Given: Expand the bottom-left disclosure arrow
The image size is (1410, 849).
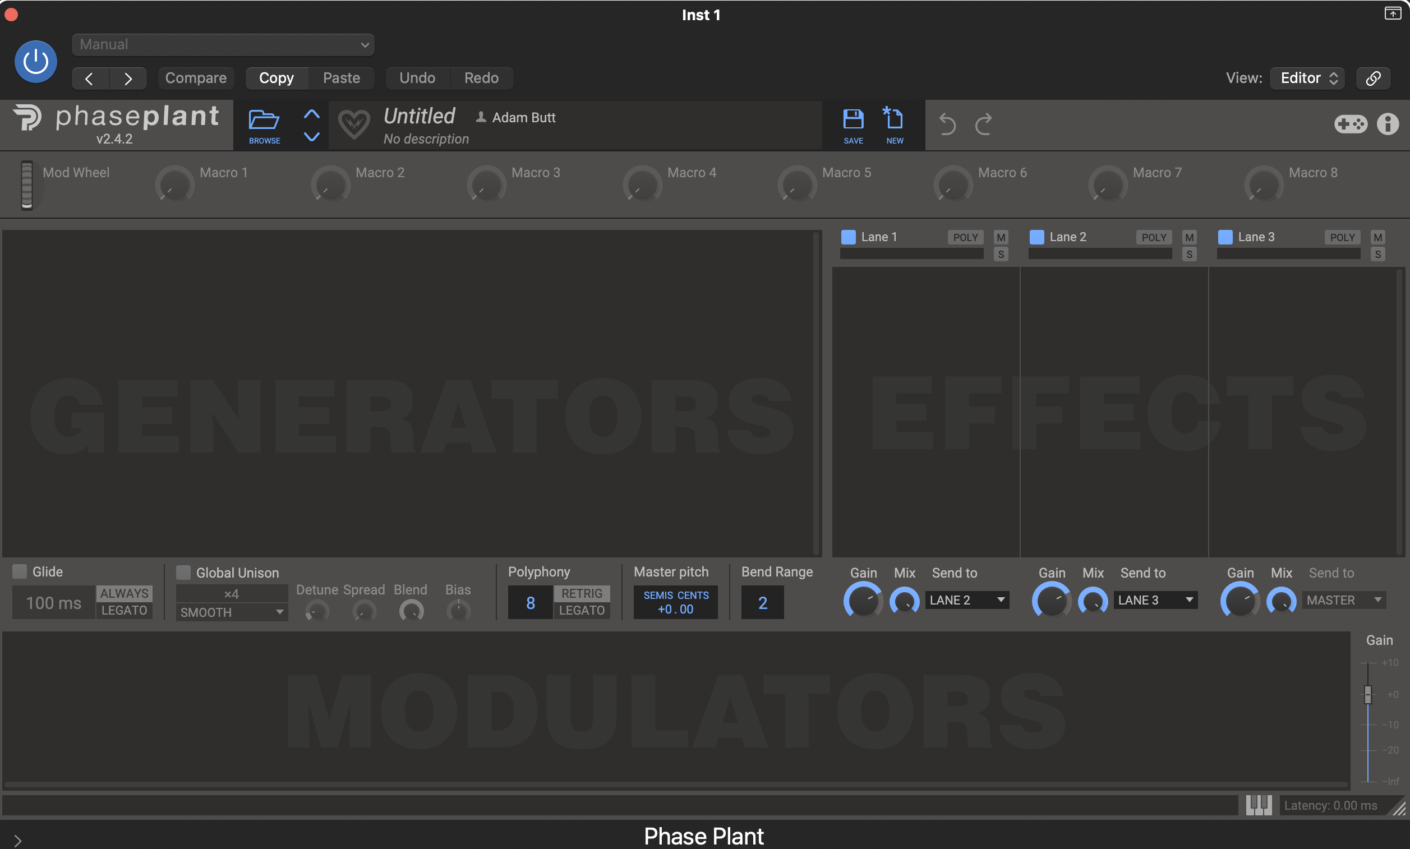Looking at the screenshot, I should tap(17, 840).
